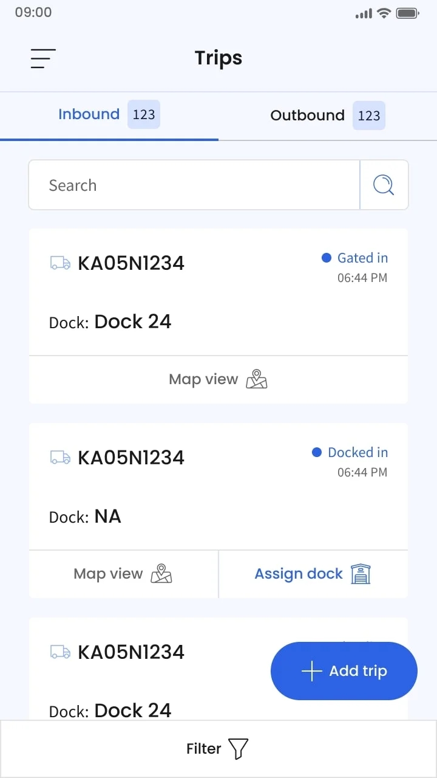
Task: Switch to the Outbound tab
Action: (328, 115)
